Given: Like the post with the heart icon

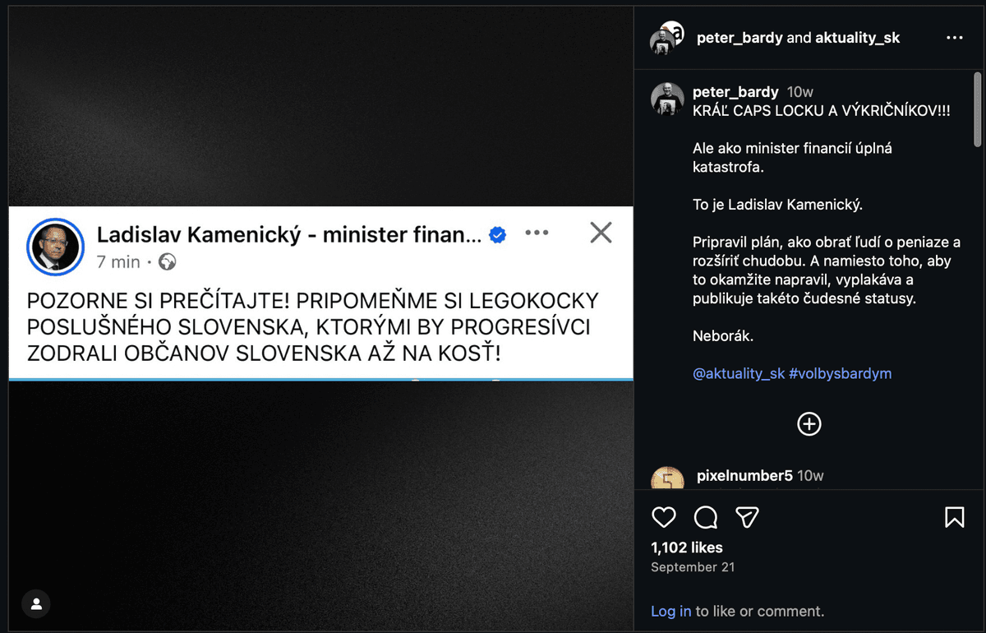Looking at the screenshot, I should click(664, 517).
